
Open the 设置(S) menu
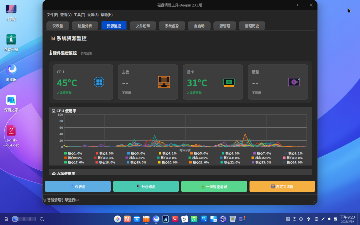point(93,15)
